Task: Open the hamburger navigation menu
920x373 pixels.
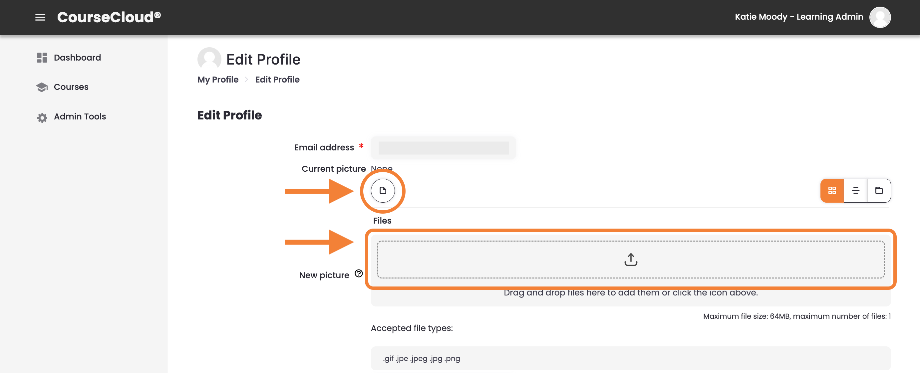Action: 40,17
